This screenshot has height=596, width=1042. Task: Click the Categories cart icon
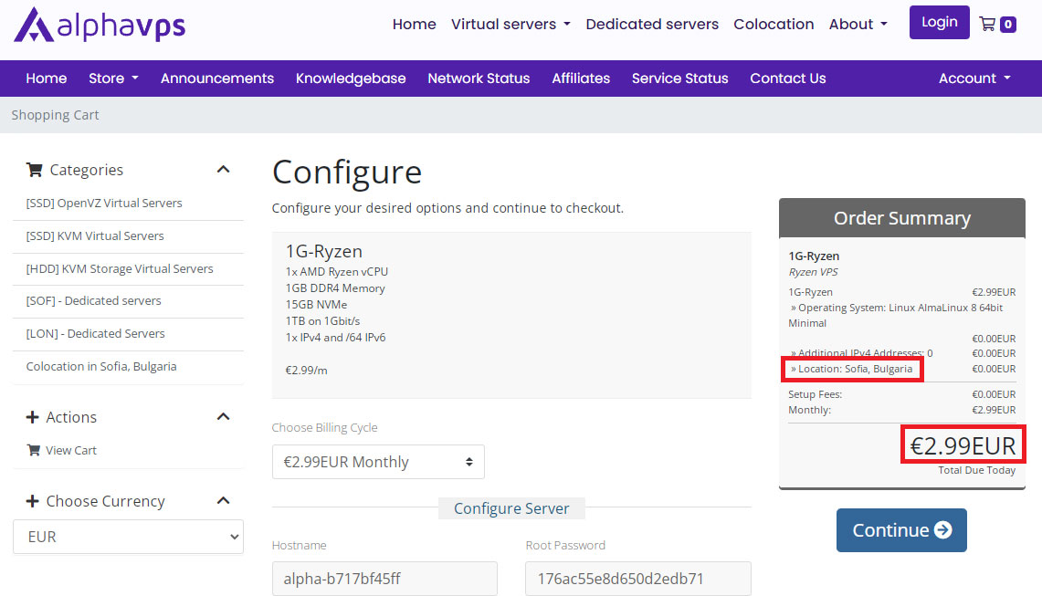pos(34,170)
